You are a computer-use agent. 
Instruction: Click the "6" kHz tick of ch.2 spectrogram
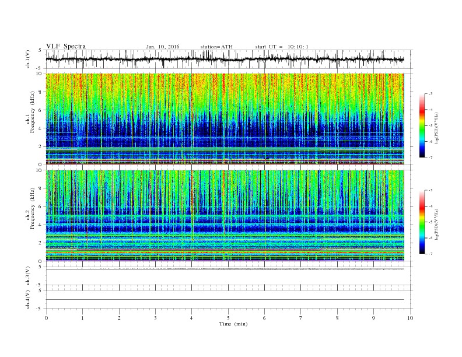point(41,206)
